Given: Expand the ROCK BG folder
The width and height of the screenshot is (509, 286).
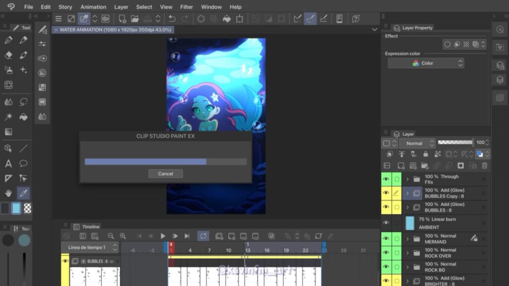Looking at the screenshot, I should [x=408, y=267].
